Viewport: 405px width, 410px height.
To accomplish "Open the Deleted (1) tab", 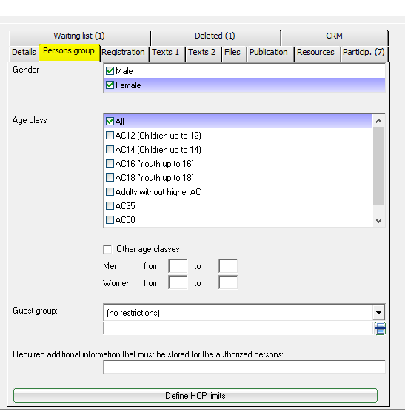I will pos(215,36).
